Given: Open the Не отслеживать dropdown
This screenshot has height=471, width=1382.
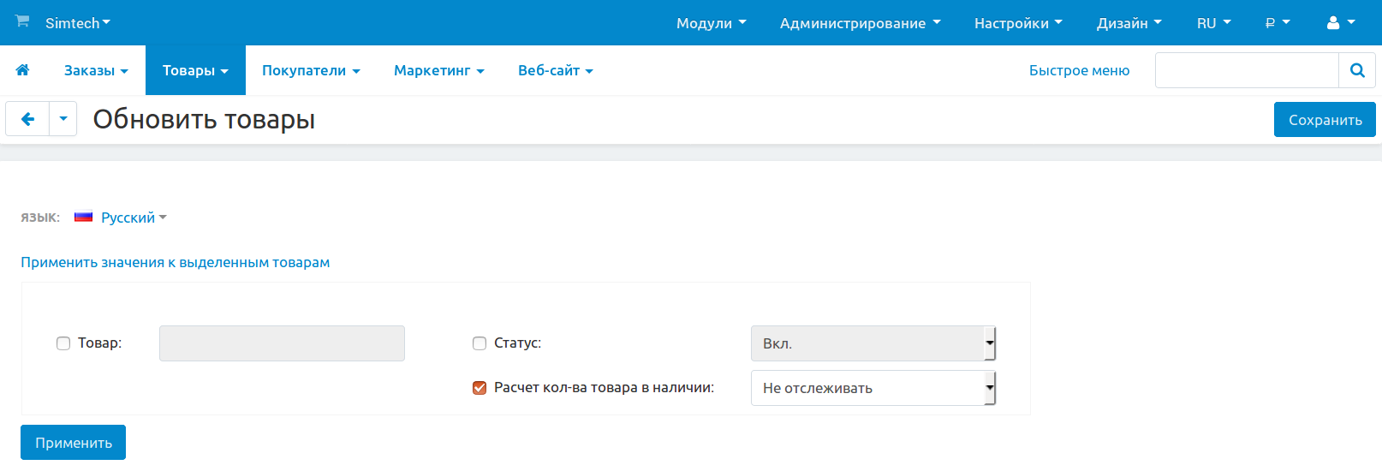Looking at the screenshot, I should tap(873, 388).
